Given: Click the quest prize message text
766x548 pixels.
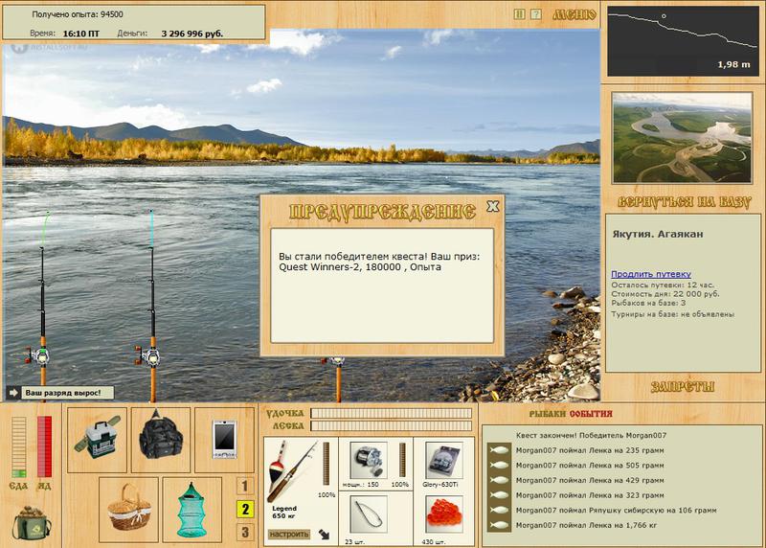Looking at the screenshot, I should pos(379,262).
